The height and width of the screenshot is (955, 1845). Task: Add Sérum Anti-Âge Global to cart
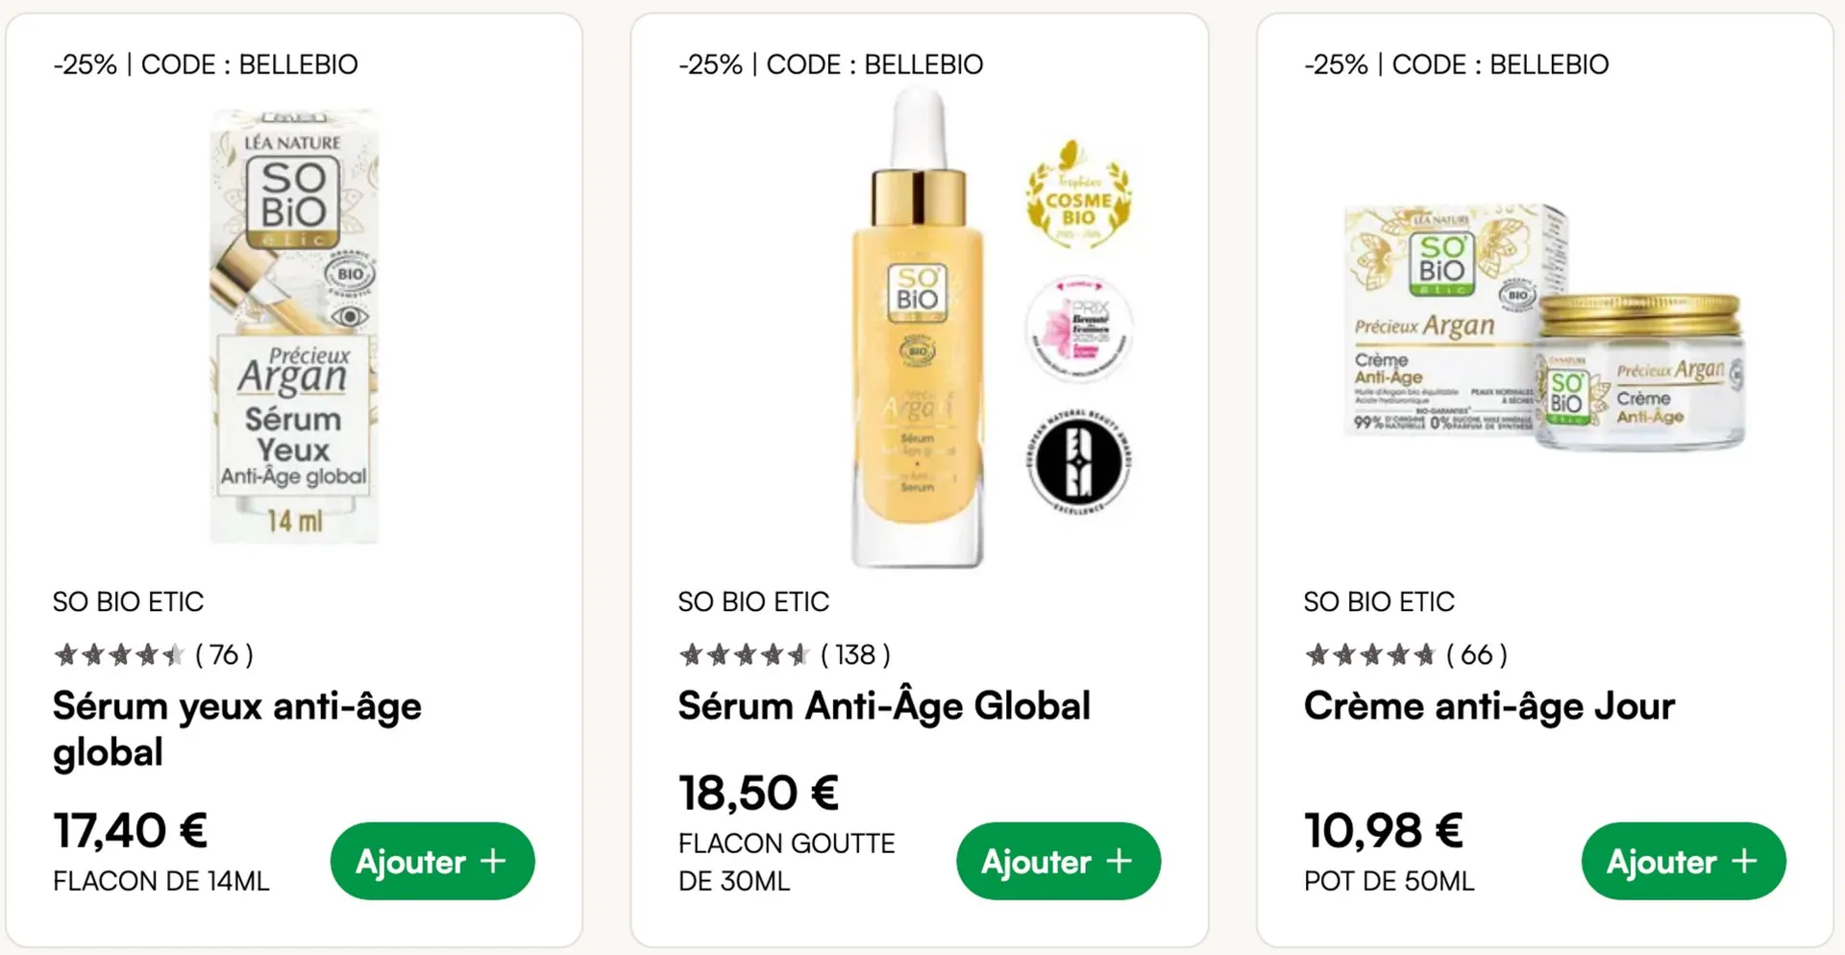(x=1058, y=861)
